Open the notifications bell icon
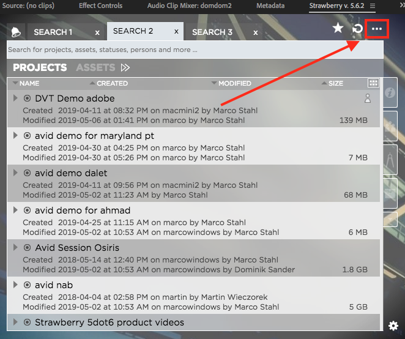 [x=17, y=32]
